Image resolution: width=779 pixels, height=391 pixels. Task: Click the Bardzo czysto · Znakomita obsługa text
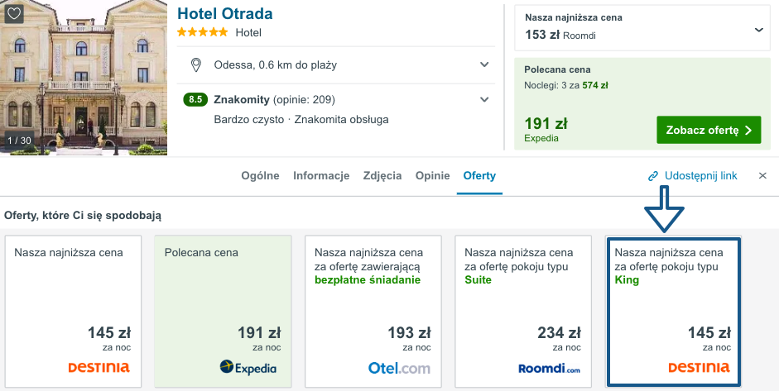(x=301, y=120)
